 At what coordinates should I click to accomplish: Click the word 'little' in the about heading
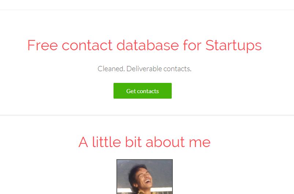106,142
